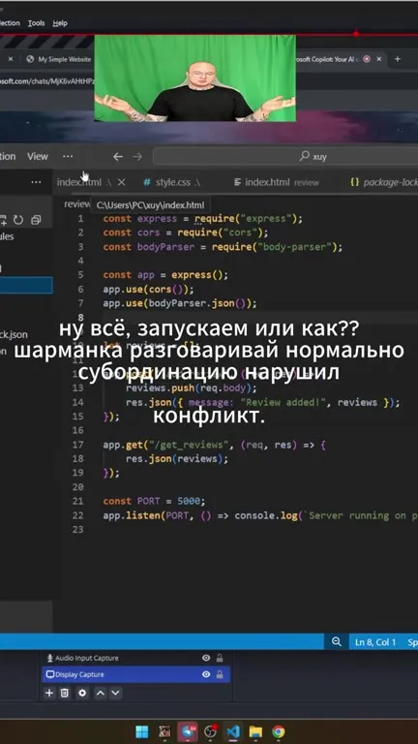Open source properties gear in OBS
418x744 pixels.
pos(82,694)
